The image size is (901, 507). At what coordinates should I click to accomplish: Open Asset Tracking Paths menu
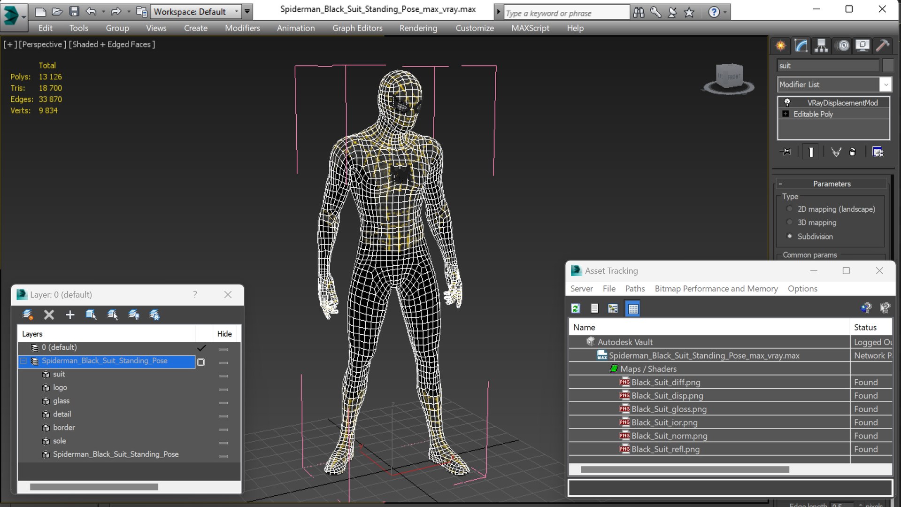(x=635, y=289)
